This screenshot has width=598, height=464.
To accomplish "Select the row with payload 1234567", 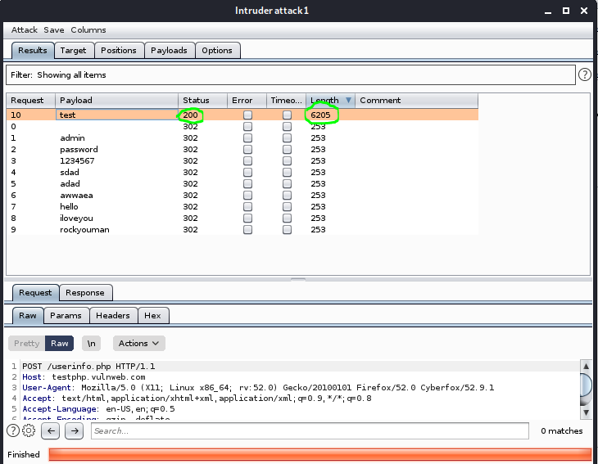I will [242, 160].
